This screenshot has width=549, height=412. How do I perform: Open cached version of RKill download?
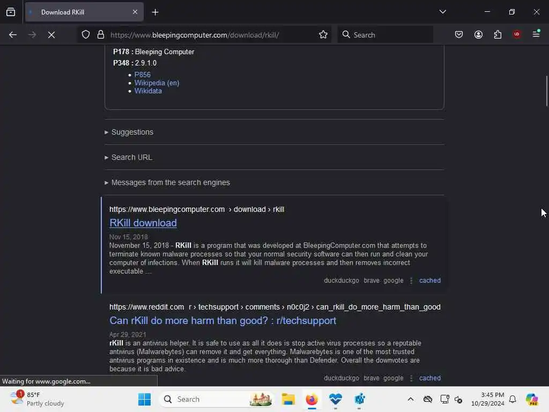[429, 280]
